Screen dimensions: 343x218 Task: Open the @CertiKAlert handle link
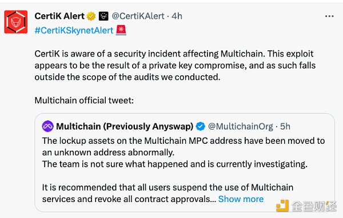pos(138,16)
